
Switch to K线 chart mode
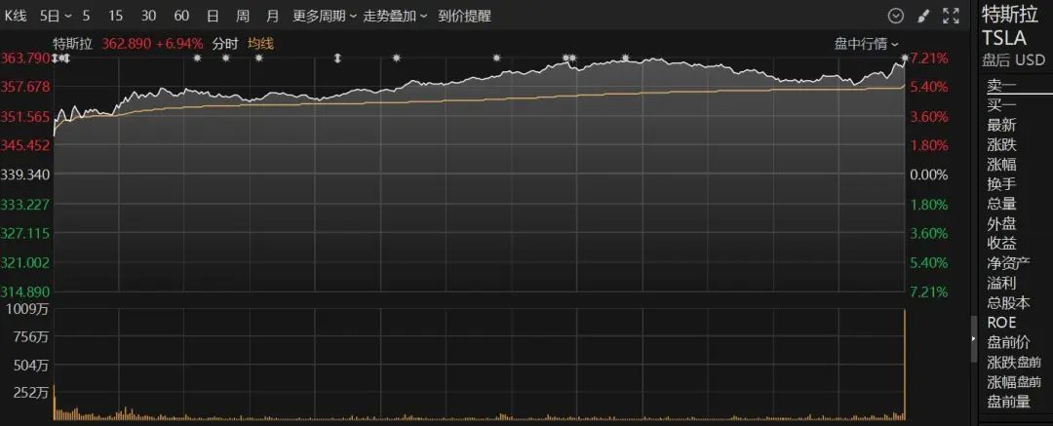(x=16, y=17)
